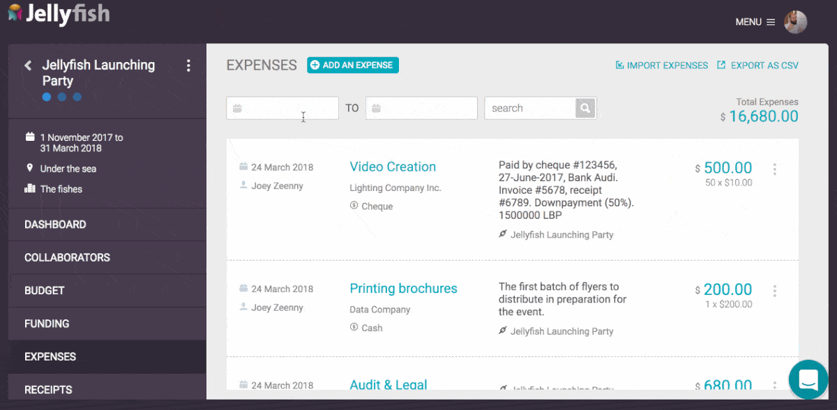Click the Cheque payment method label
837x410 pixels.
[377, 206]
